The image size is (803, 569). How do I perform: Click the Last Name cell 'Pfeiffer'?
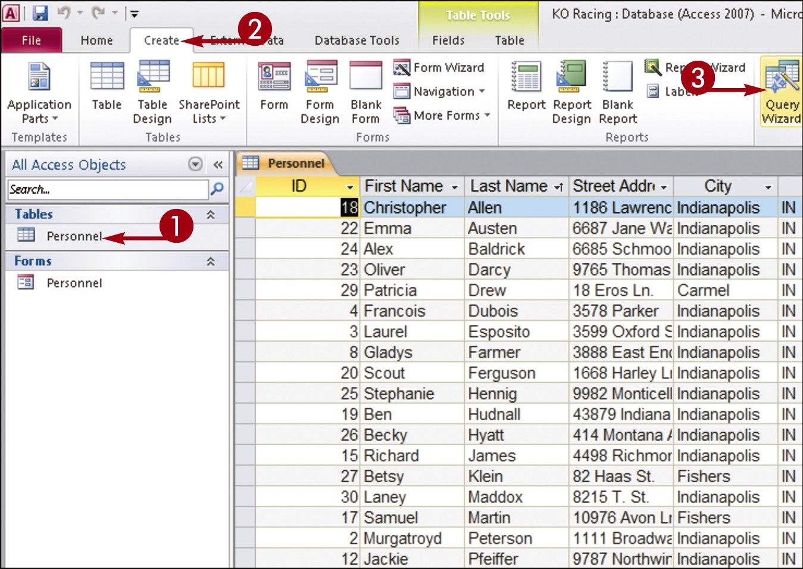[517, 559]
